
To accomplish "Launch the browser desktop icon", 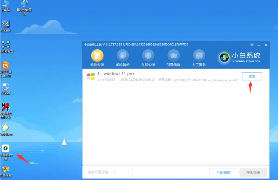I will click(x=5, y=88).
